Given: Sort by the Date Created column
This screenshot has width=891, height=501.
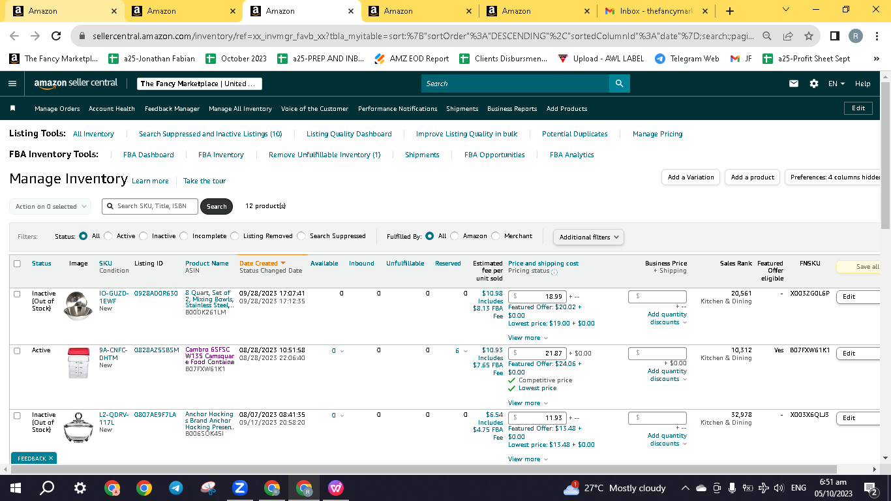Looking at the screenshot, I should (262, 264).
